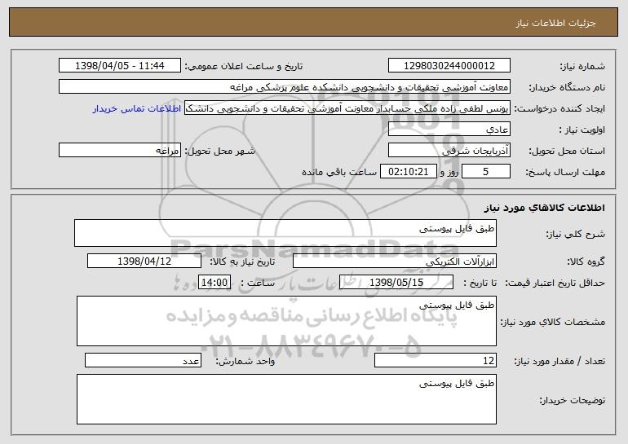
Task: Click the نام دستگاه خریدار field
Action: click(x=285, y=87)
